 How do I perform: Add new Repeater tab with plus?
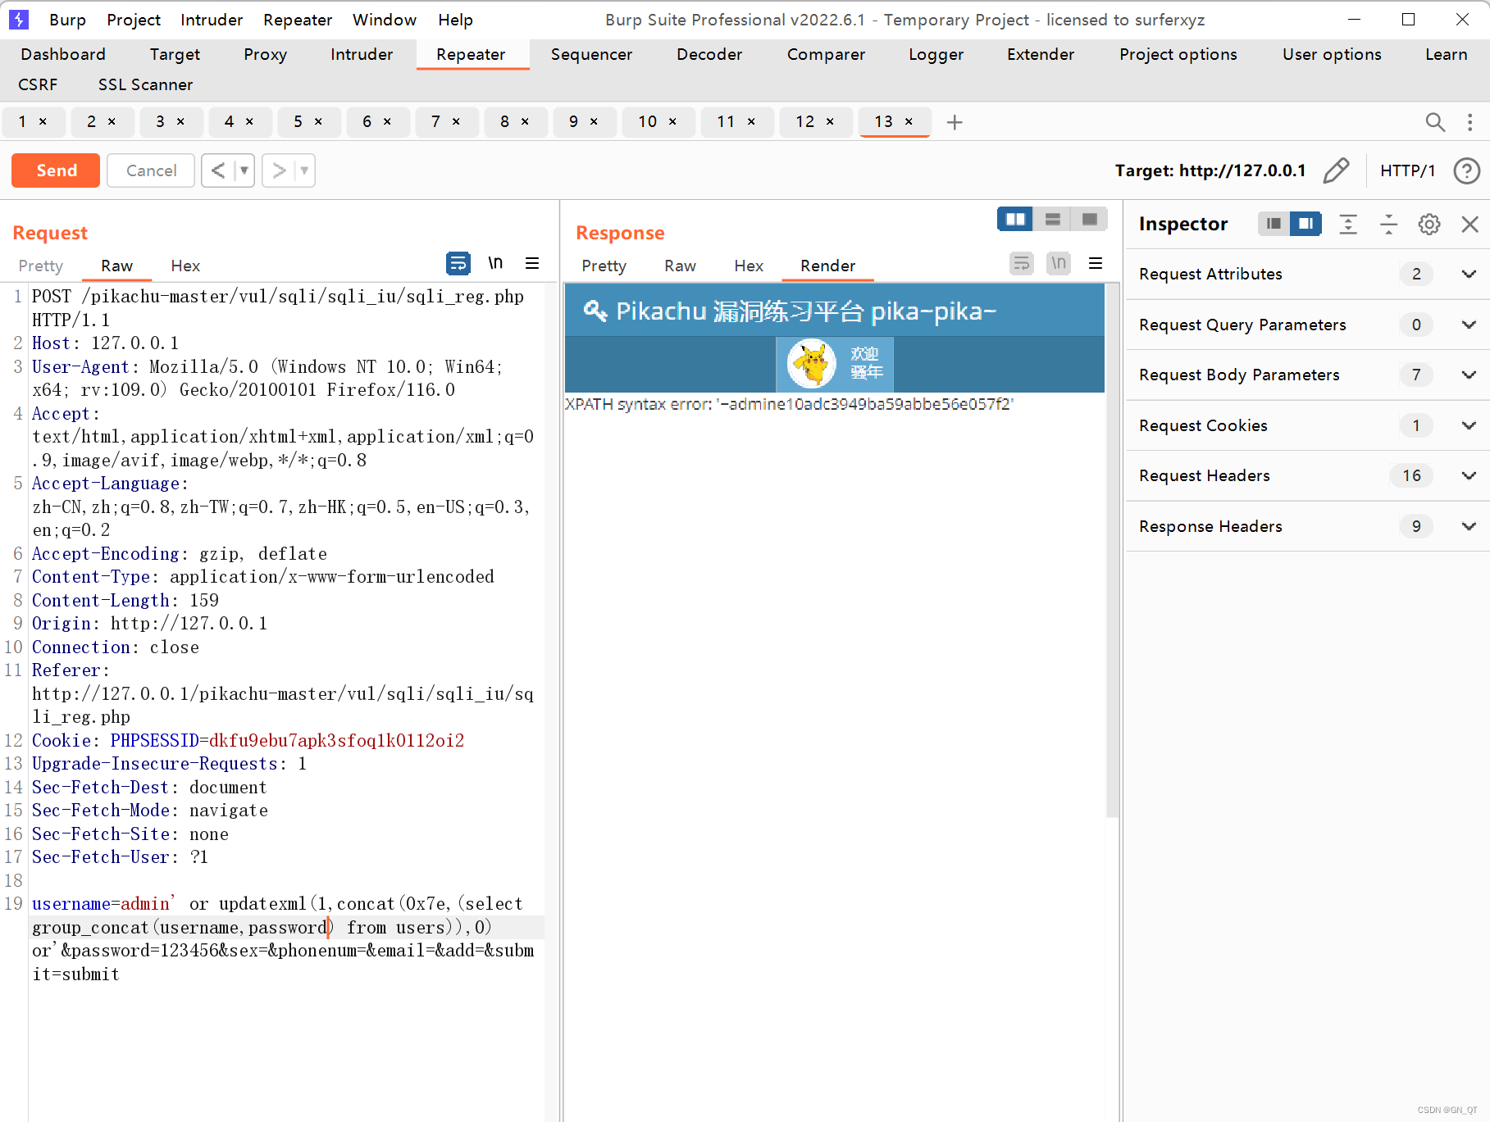point(955,122)
